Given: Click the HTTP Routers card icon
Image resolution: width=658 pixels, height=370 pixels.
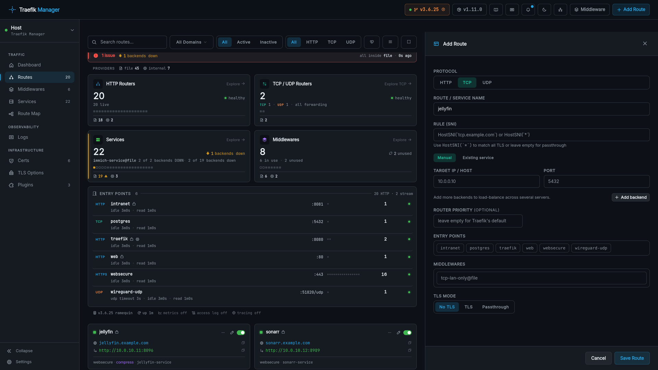Looking at the screenshot, I should [98, 84].
